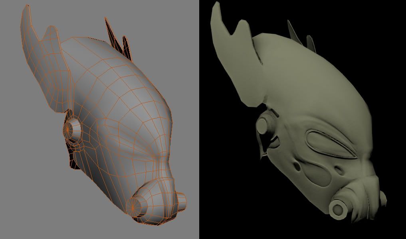Click the side filter cylinder on rendered mask

click(263, 123)
